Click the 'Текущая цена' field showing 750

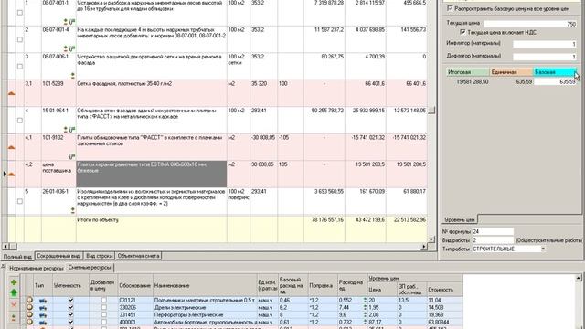point(530,24)
